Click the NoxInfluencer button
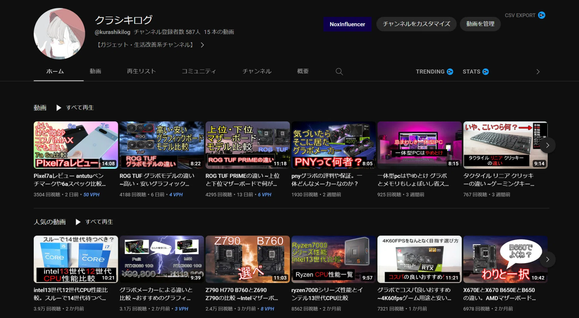 point(347,24)
